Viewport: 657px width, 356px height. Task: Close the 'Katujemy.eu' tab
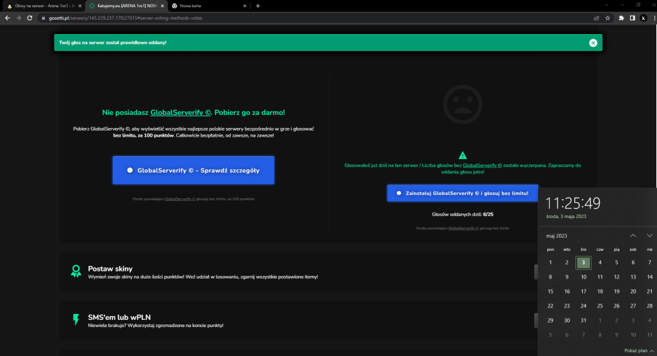pyautogui.click(x=162, y=6)
